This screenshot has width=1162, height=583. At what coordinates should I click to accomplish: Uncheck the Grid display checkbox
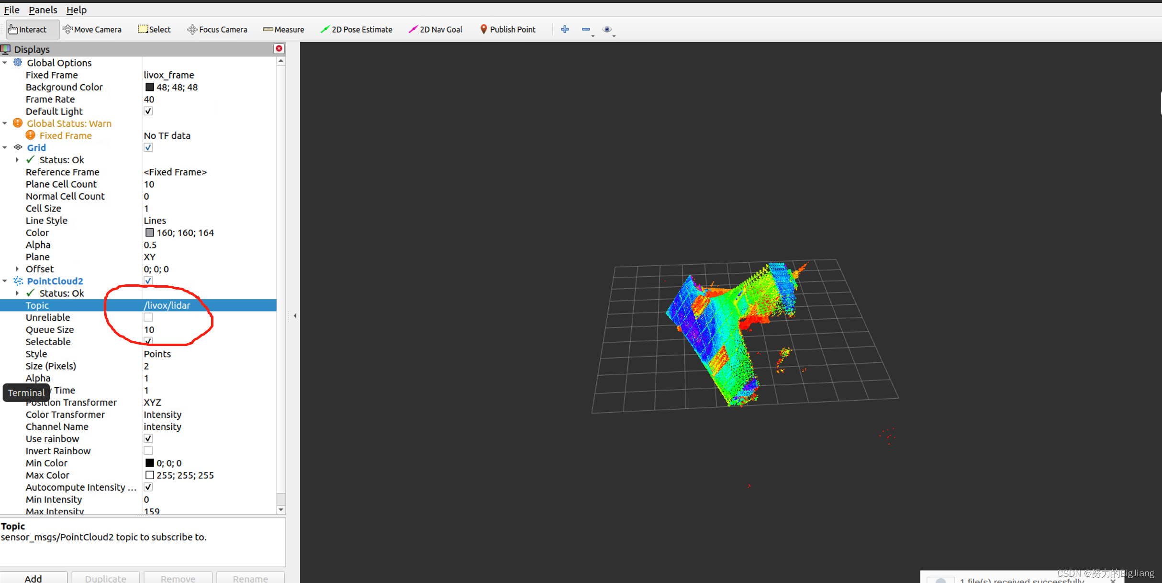(x=148, y=147)
